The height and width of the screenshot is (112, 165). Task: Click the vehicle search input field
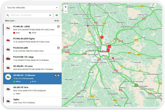29,15
